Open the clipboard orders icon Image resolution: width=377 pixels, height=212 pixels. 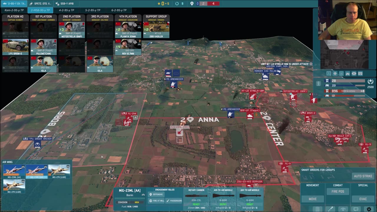[x=318, y=209]
